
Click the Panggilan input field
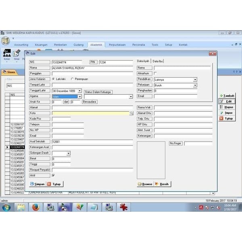tap(92, 73)
